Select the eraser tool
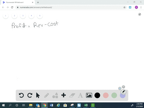Screen dimensions: 144x108 [72, 95]
